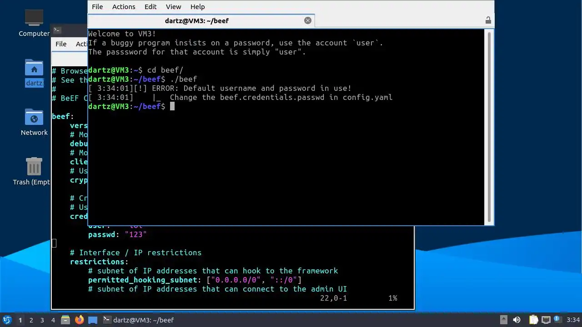Click '# Interface / IP restrictions' comment

pyautogui.click(x=135, y=253)
